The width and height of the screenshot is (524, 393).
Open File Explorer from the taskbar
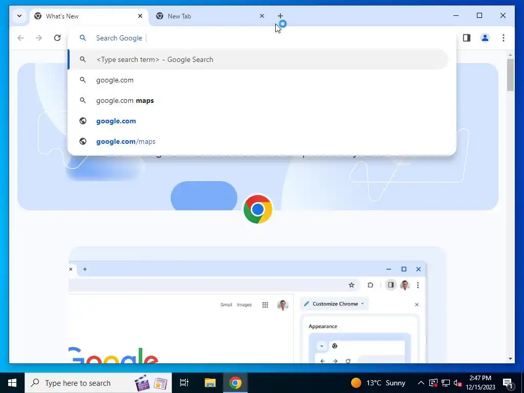pyautogui.click(x=210, y=383)
